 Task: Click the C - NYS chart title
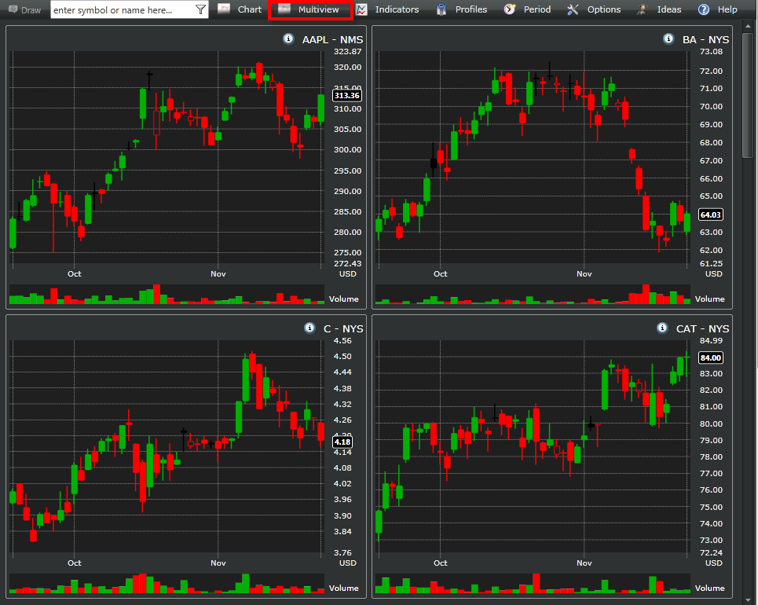[343, 329]
